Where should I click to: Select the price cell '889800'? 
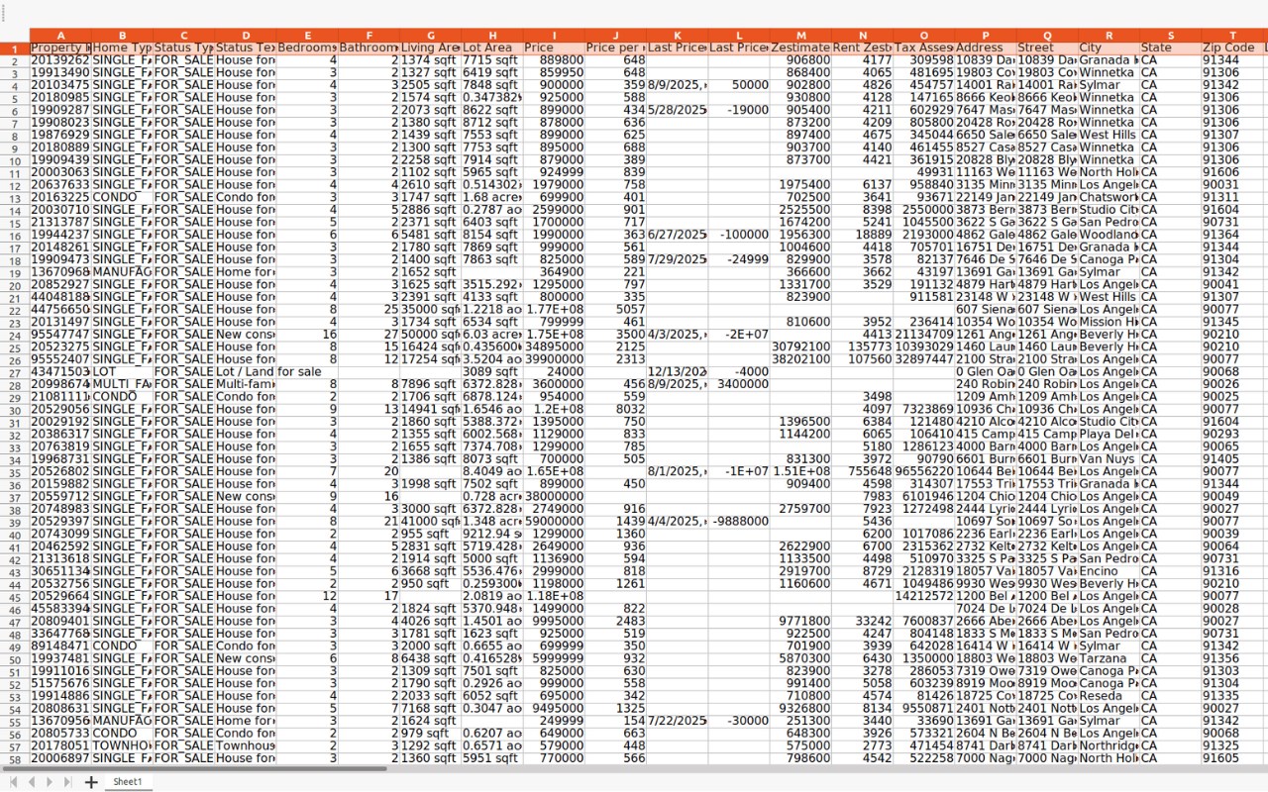pyautogui.click(x=554, y=60)
